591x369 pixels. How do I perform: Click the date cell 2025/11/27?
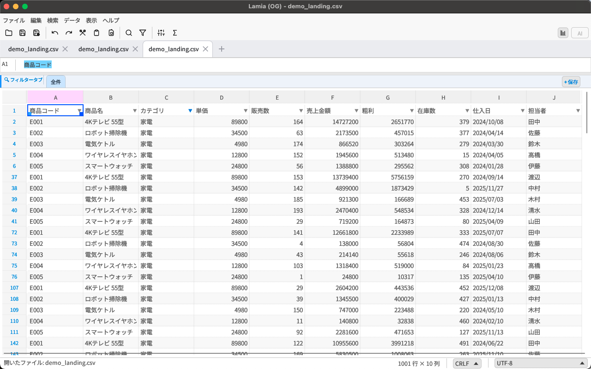[499, 188]
